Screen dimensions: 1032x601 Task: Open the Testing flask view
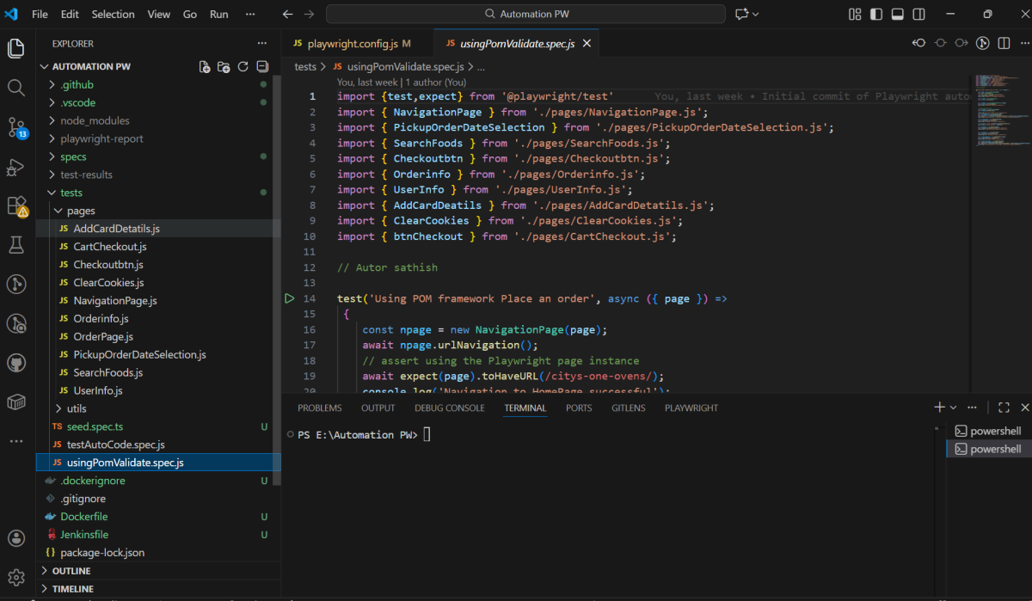pos(16,245)
